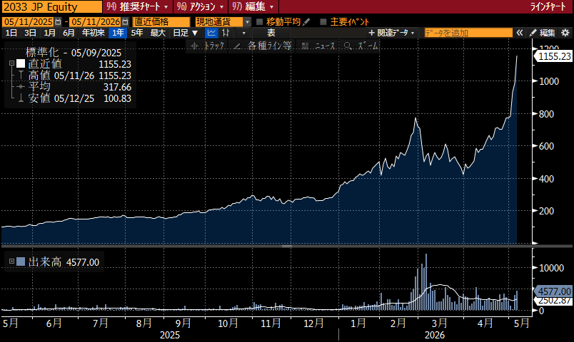Edit moving average settings with pencil icon
The image size is (574, 342).
pyautogui.click(x=307, y=22)
